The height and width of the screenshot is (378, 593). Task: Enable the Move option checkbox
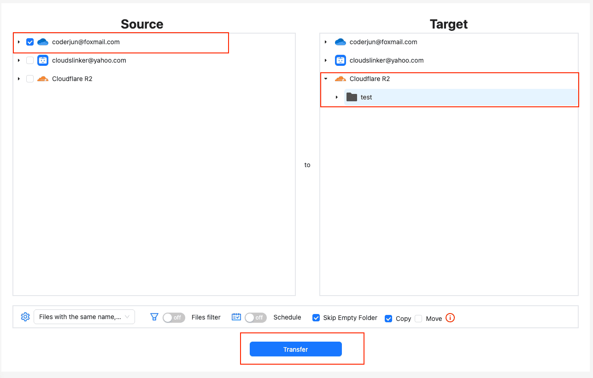(x=418, y=318)
